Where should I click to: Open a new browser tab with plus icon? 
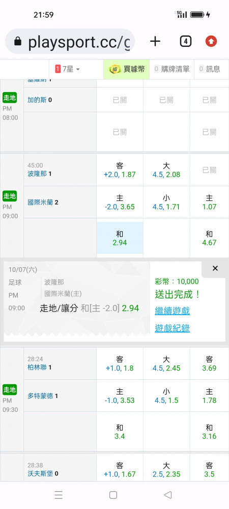(155, 41)
